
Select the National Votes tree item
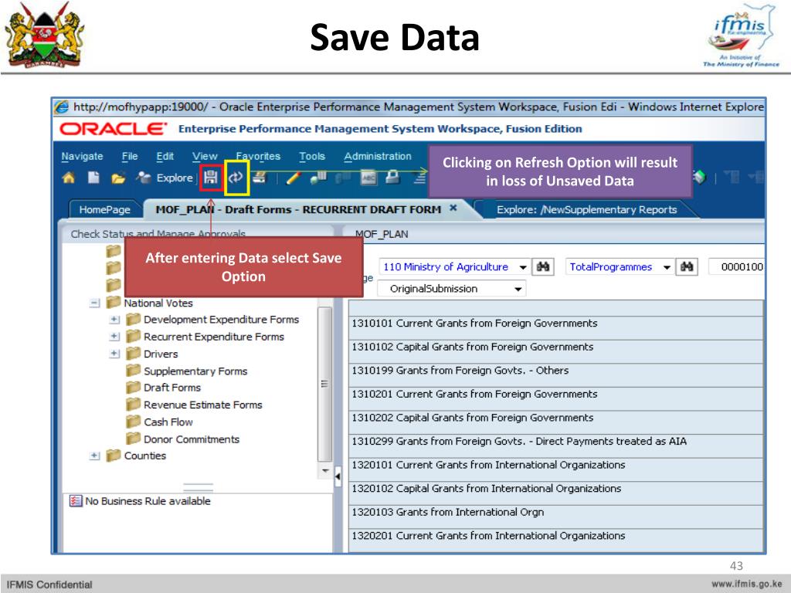click(x=158, y=303)
